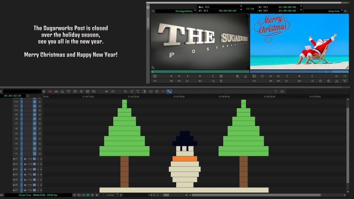Image resolution: width=354 pixels, height=199 pixels.
Task: Click the record monitor blue position bar
Action: 299,72
